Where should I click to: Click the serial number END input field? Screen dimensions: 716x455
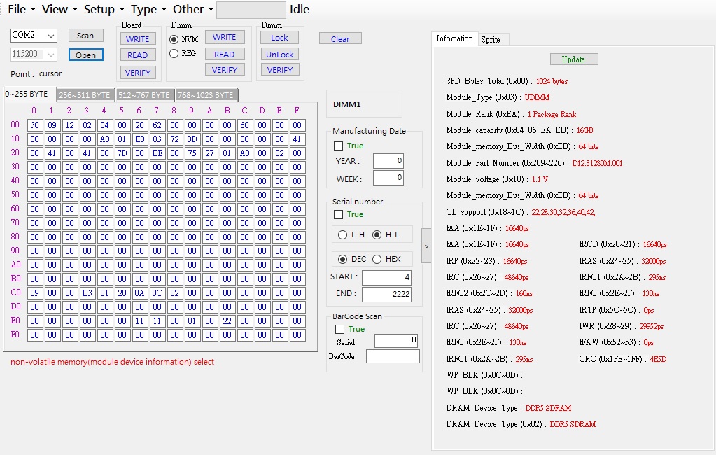(x=386, y=294)
